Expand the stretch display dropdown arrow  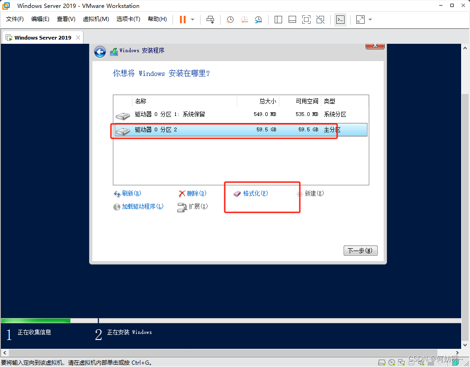(x=370, y=20)
